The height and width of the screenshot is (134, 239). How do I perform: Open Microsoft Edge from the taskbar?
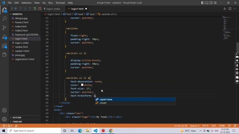coord(80,131)
